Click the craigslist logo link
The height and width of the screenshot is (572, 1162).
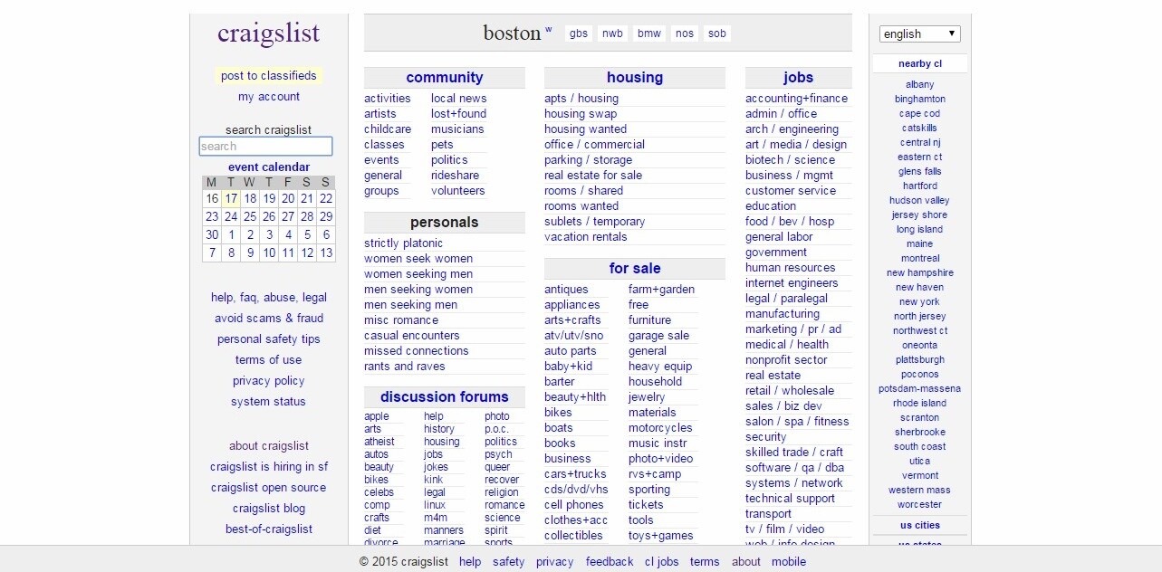pos(268,33)
